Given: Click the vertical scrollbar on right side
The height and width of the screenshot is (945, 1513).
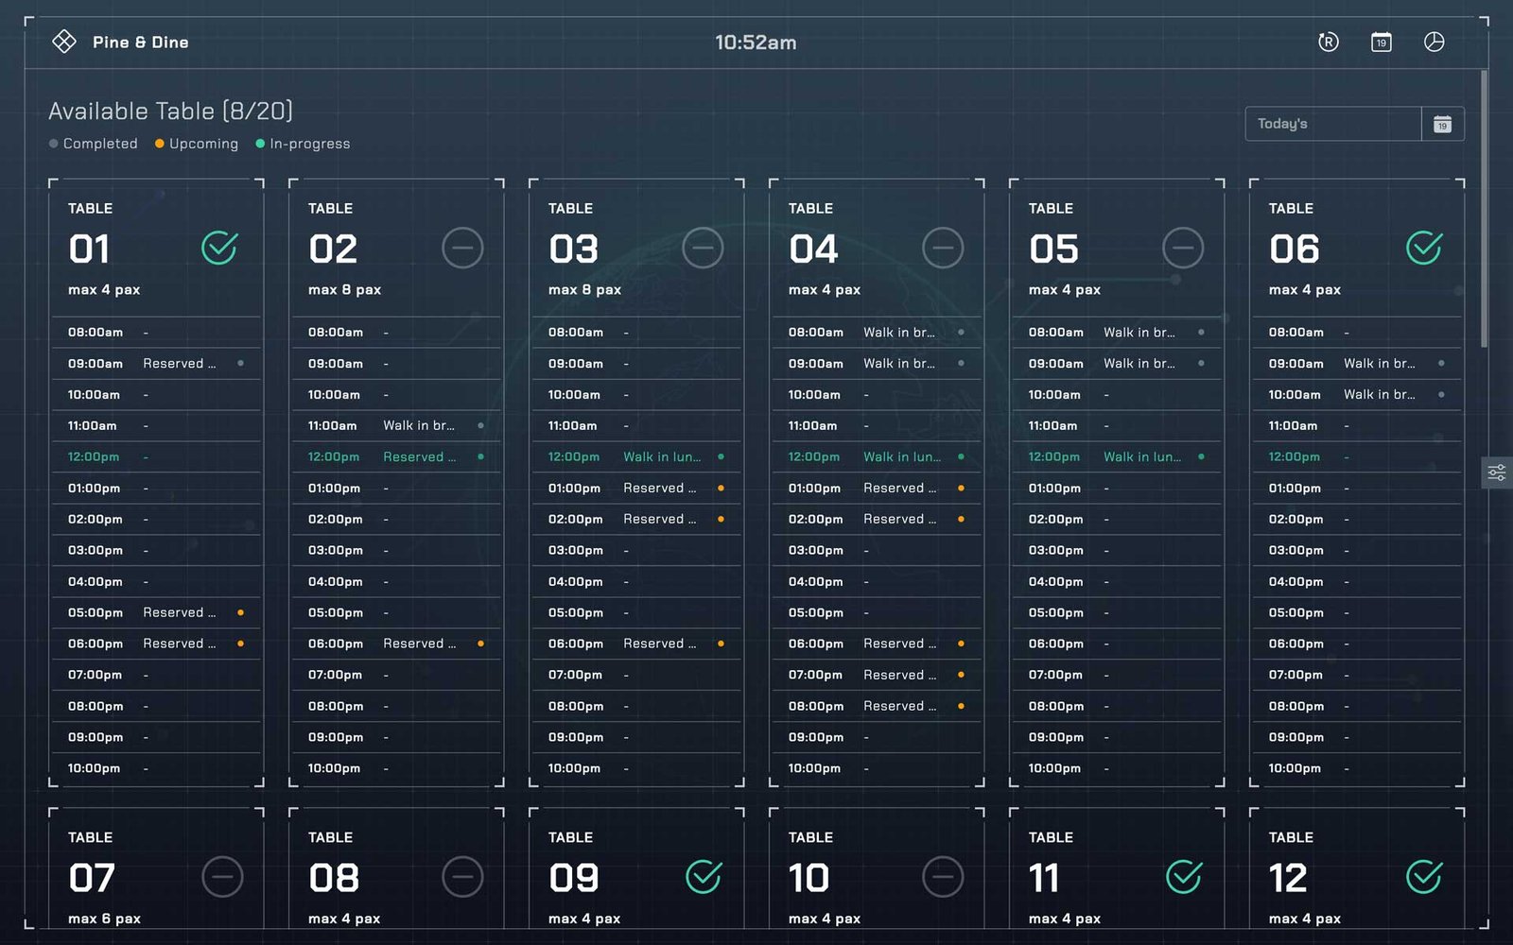Looking at the screenshot, I should coord(1484,208).
